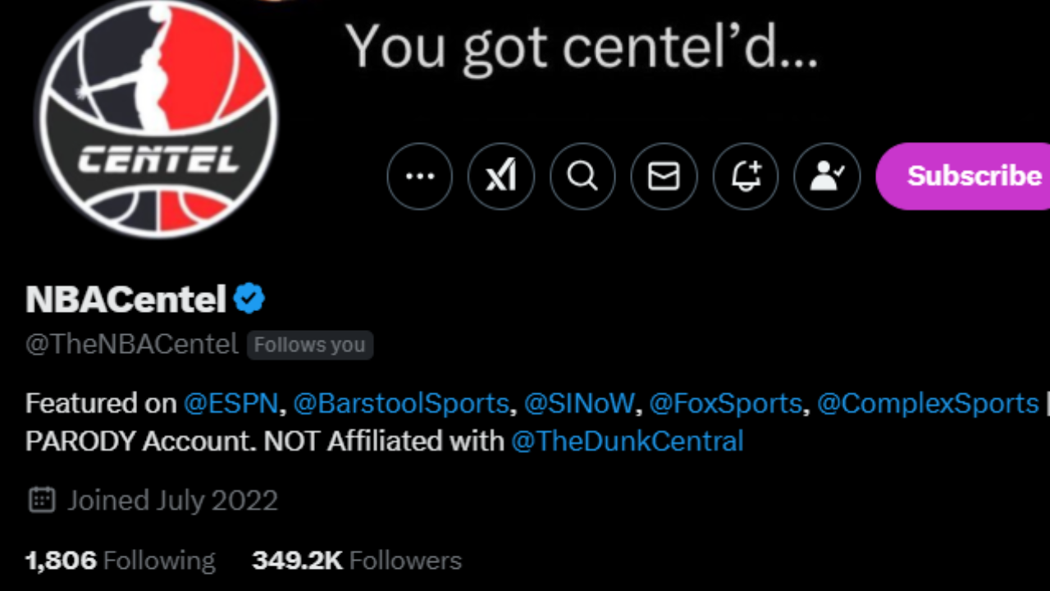Click the @FoxSports mention
Viewport: 1050px width, 591px height.
click(725, 403)
